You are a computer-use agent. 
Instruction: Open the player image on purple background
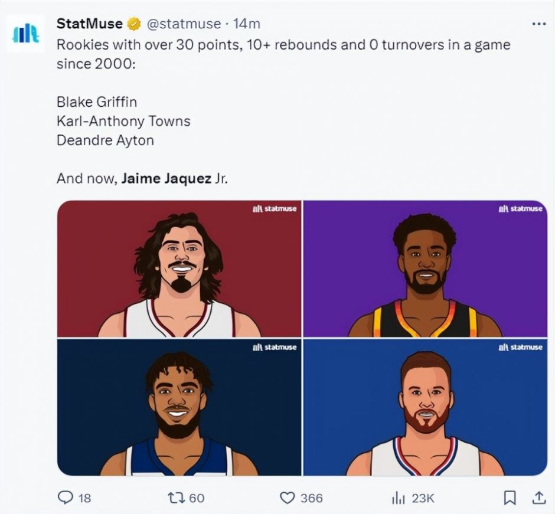click(x=425, y=269)
